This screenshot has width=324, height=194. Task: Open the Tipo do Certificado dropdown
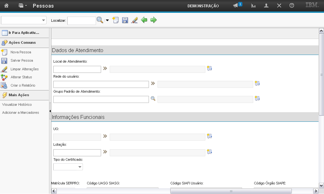68,167
